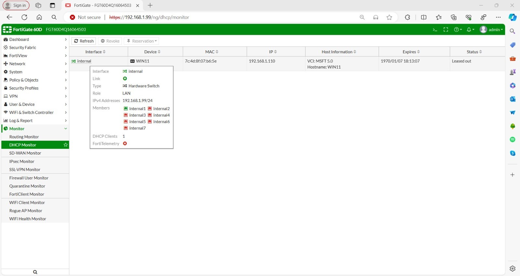Expand the Security Fabric menu
Viewport: 520px width, 276px height.
35,47
